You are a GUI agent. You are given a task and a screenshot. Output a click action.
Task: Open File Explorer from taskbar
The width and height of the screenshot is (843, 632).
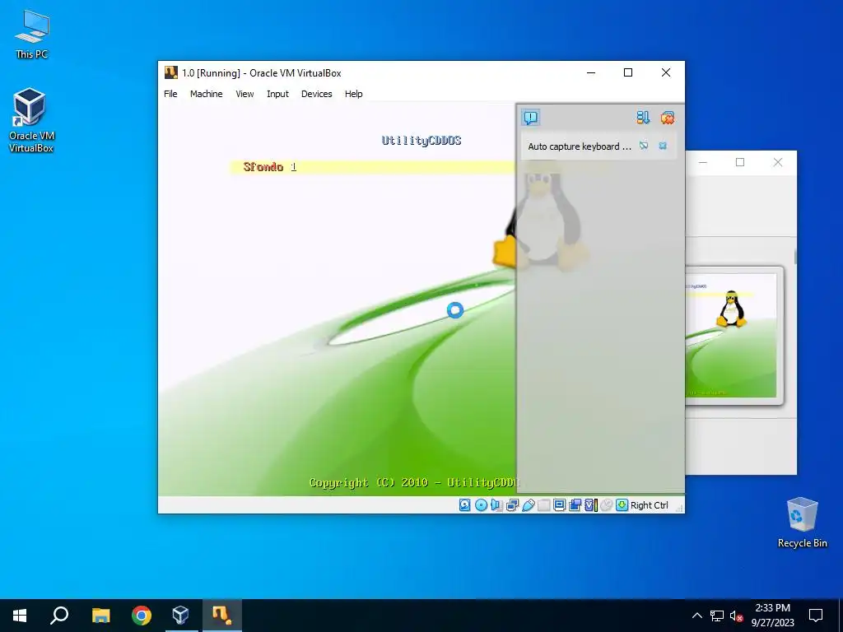[100, 616]
